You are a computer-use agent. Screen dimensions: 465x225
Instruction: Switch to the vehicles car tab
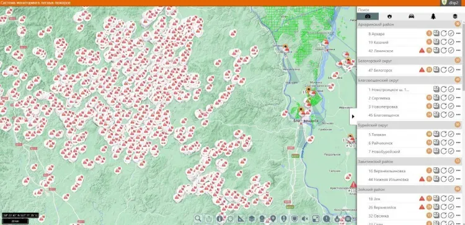[411, 16]
